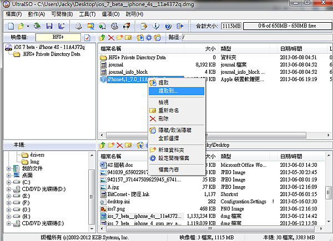The height and width of the screenshot is (241, 333).
Task: Click the 日期/時間 column header in image list
Action: (x=301, y=49)
